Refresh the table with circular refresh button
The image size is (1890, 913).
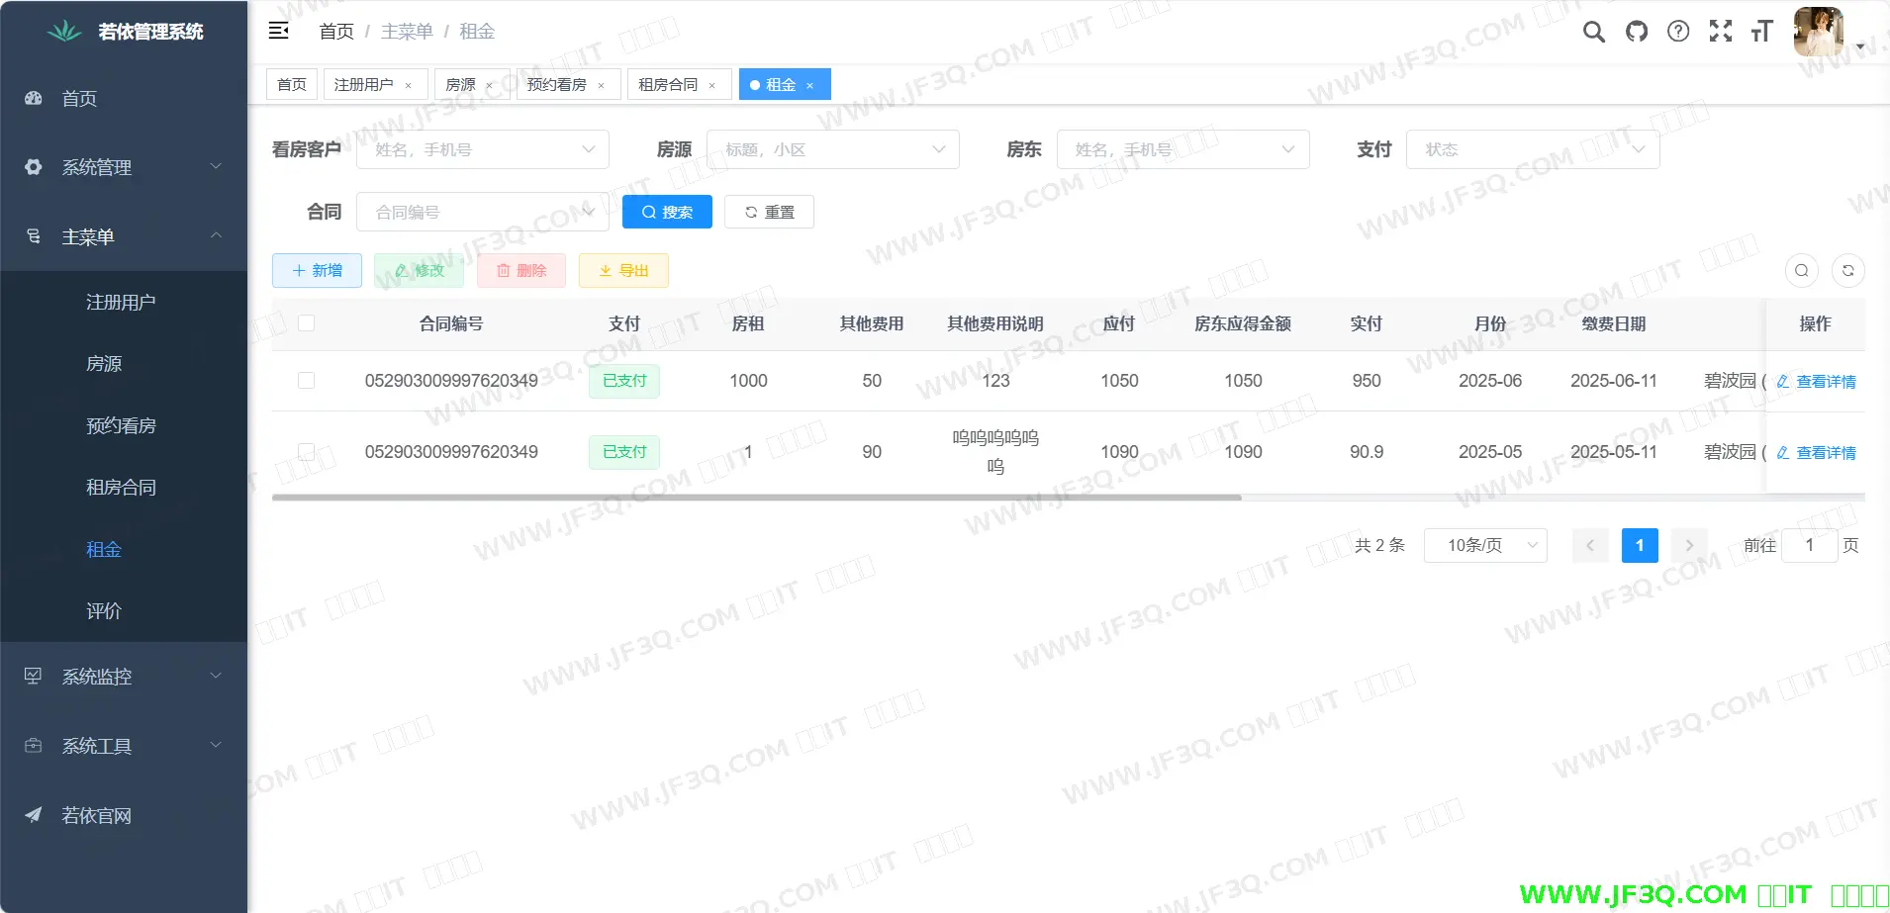click(x=1847, y=270)
